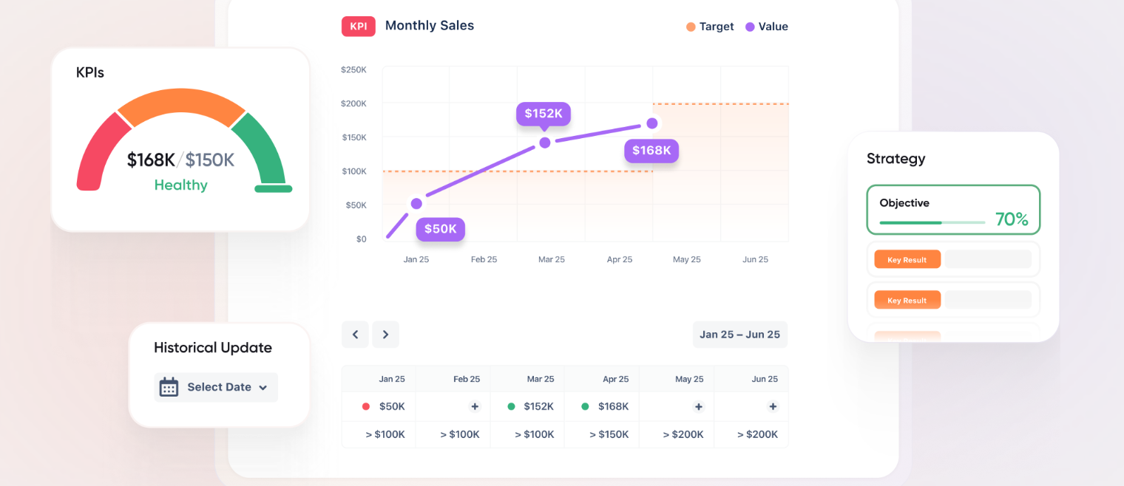Click the calendar icon in Historical Update

tap(169, 386)
